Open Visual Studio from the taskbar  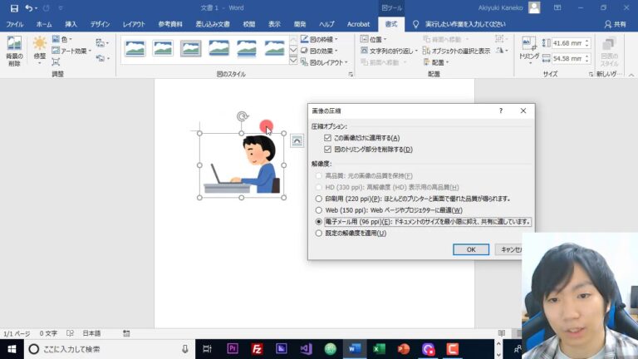tap(306, 349)
